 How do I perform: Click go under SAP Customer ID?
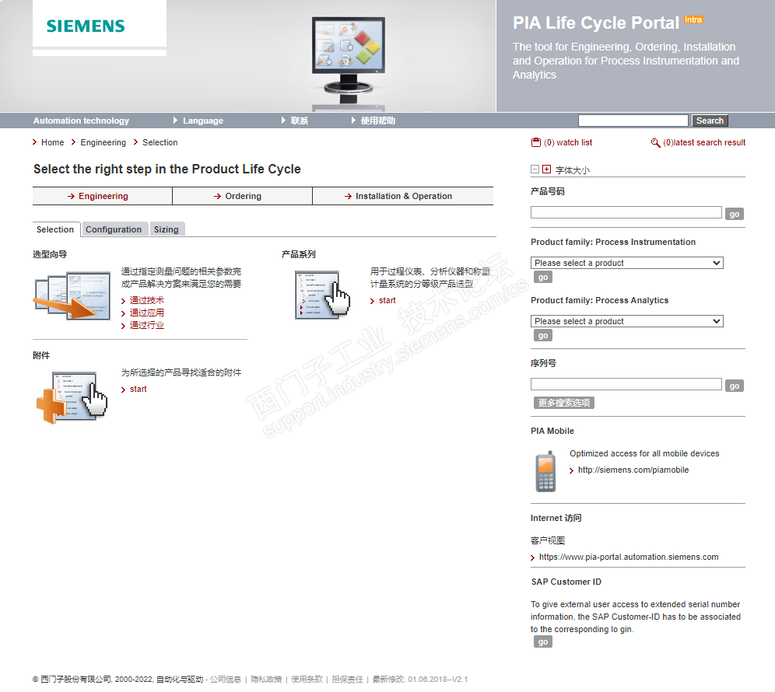click(542, 641)
